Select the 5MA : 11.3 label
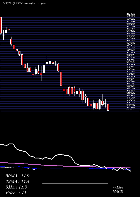This screenshot has height=197, width=140. tap(16, 187)
